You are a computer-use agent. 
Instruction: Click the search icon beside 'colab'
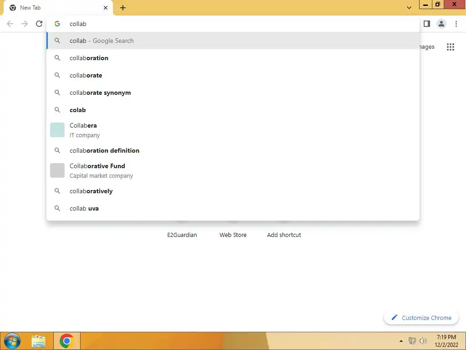click(57, 110)
